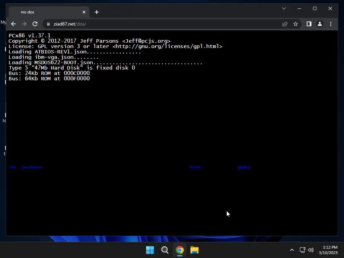
Task: Click the "Bus: 24Kb ROM at 000C0000" line
Action: pyautogui.click(x=49, y=73)
